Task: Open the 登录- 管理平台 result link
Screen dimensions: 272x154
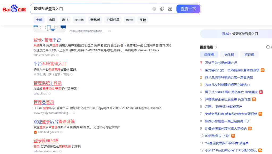Action: [x=47, y=40]
